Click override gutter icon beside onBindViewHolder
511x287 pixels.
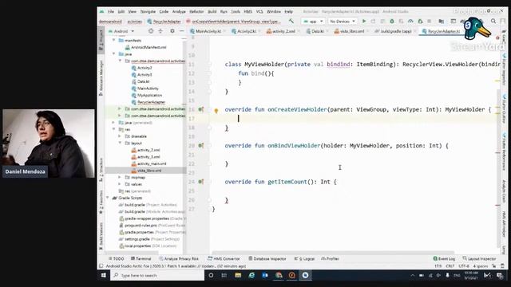(x=200, y=145)
